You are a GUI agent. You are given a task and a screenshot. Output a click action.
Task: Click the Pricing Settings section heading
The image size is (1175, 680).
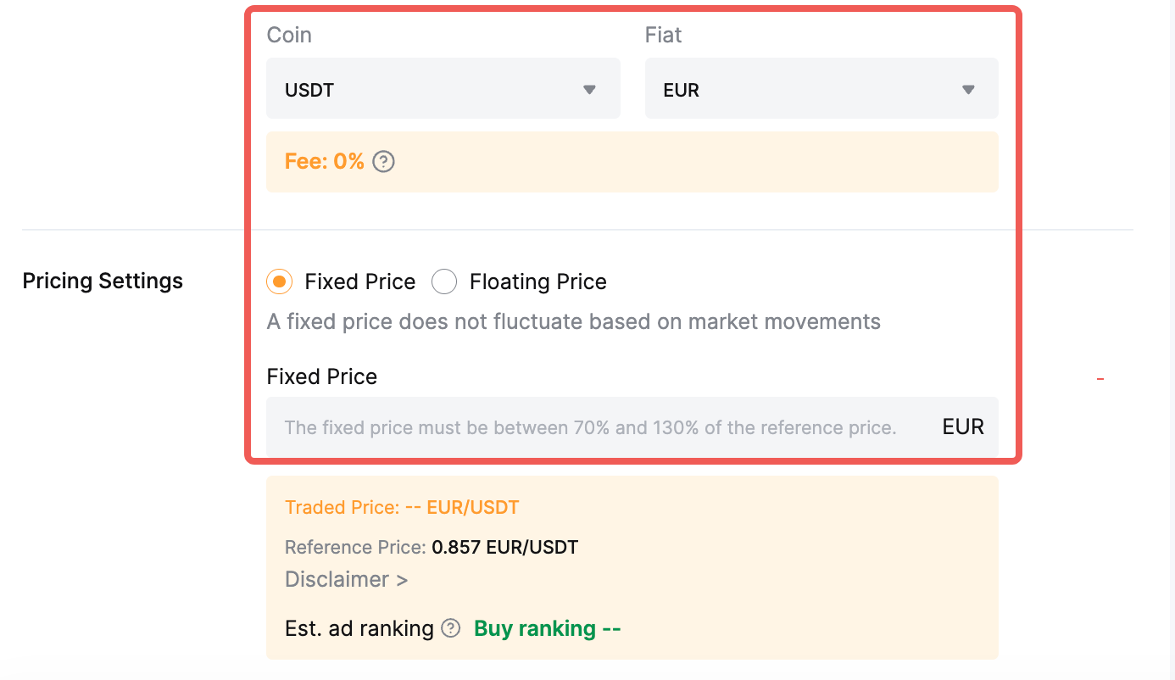tap(103, 281)
